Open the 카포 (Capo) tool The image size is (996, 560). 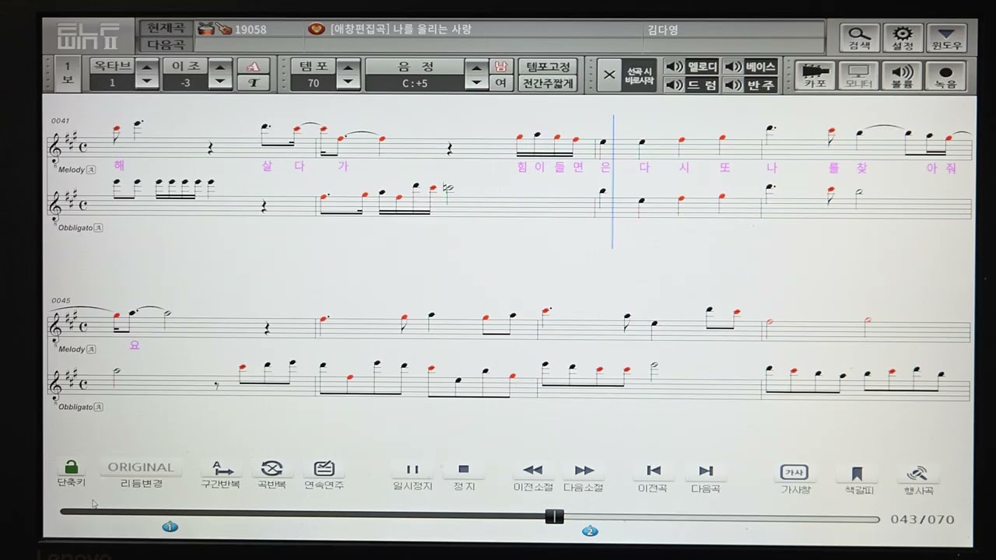point(815,75)
